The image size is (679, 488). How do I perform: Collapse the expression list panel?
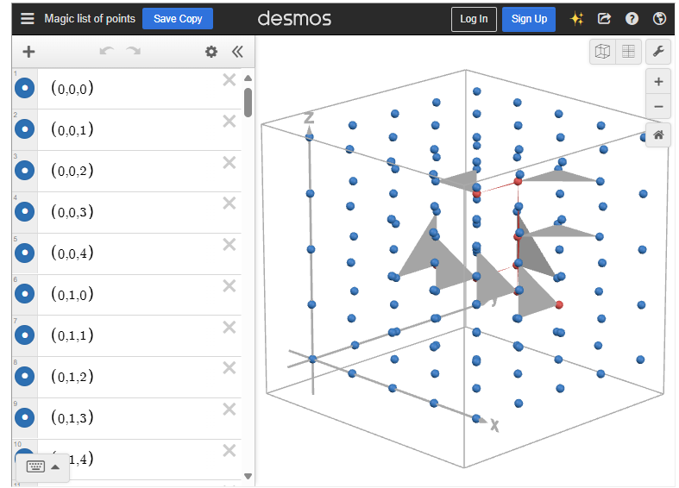[x=237, y=52]
